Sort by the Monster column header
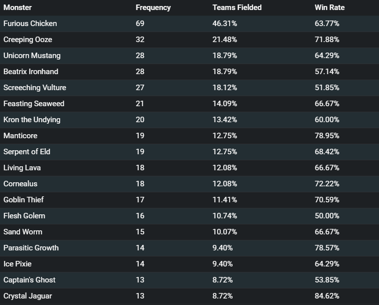 click(x=18, y=8)
